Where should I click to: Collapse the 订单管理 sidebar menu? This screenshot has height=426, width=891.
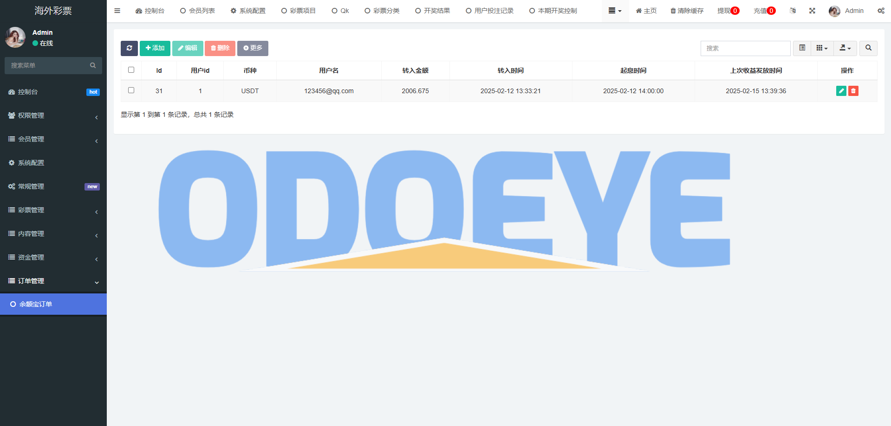coord(53,281)
